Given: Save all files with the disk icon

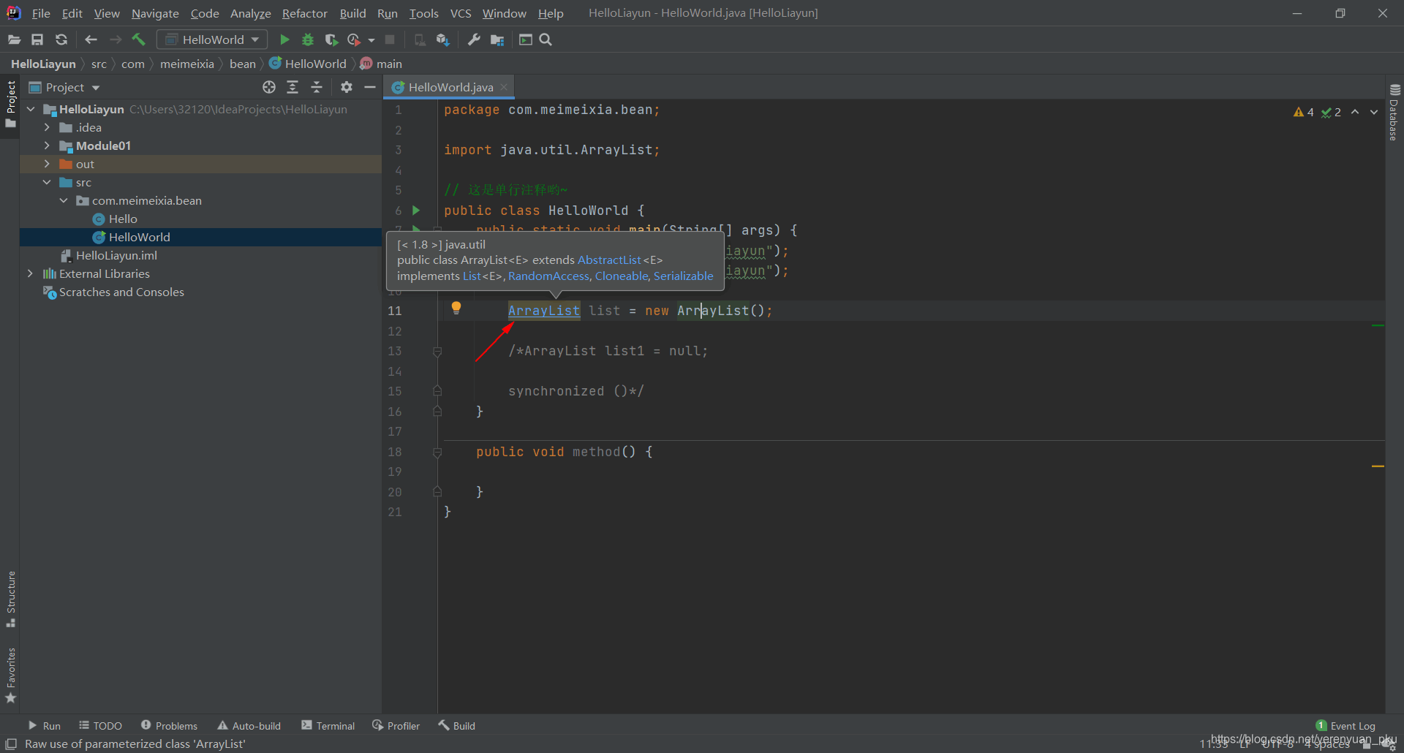Looking at the screenshot, I should pos(37,39).
